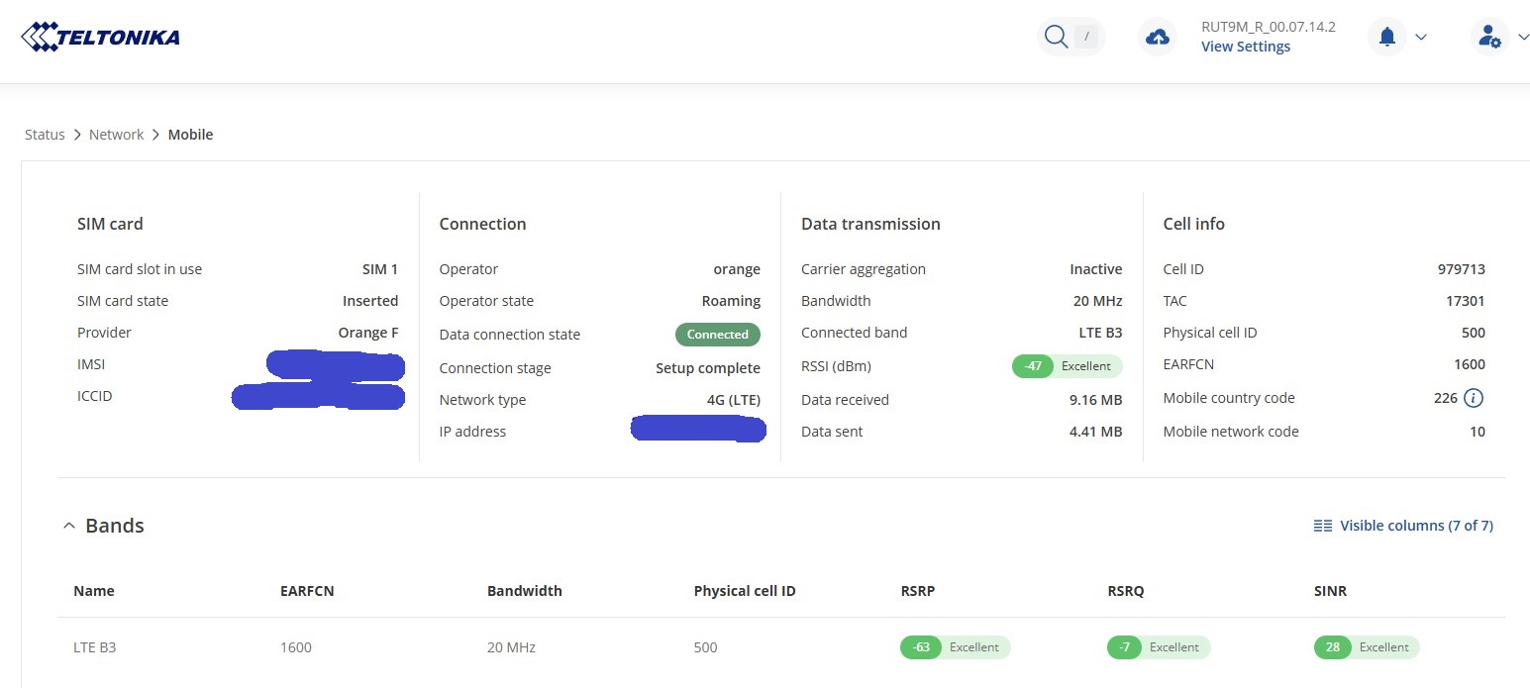Click the View Settings link
Image resolution: width=1530 pixels, height=688 pixels.
tap(1246, 47)
